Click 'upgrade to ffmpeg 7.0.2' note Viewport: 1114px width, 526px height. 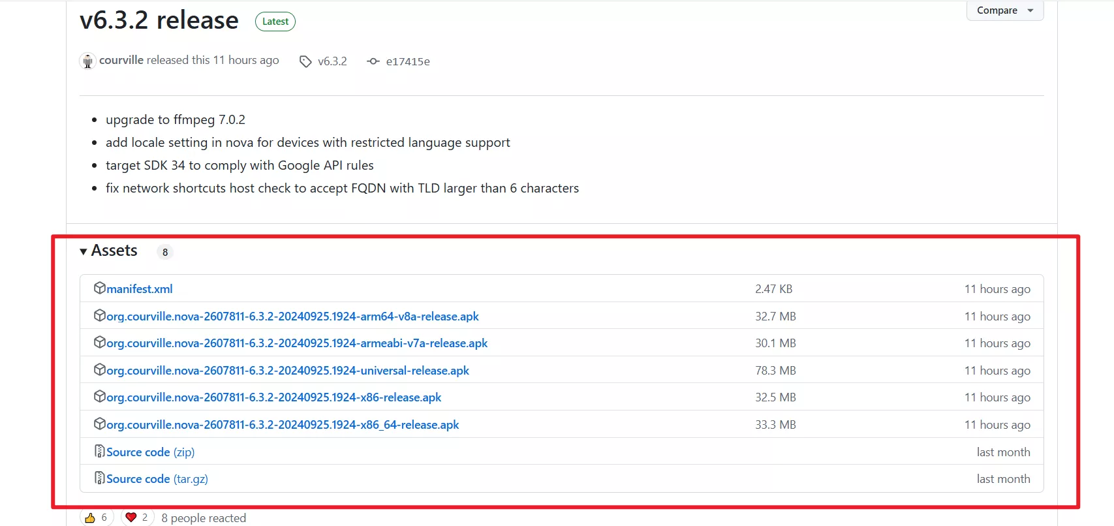pos(176,119)
